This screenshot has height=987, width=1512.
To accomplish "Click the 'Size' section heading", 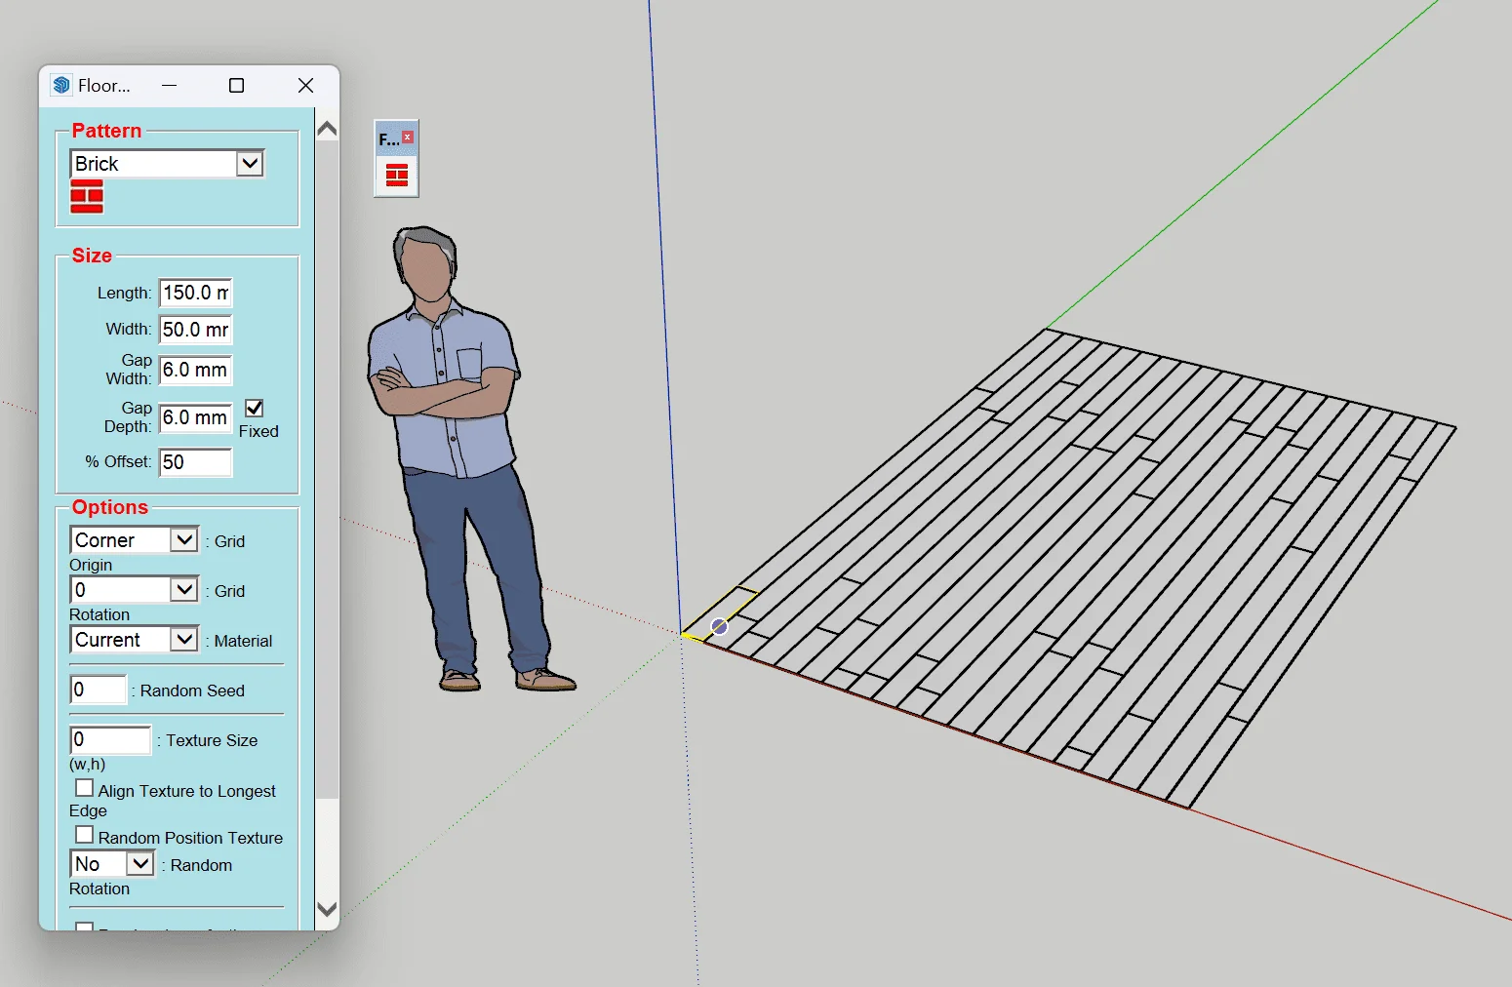I will pyautogui.click(x=92, y=256).
